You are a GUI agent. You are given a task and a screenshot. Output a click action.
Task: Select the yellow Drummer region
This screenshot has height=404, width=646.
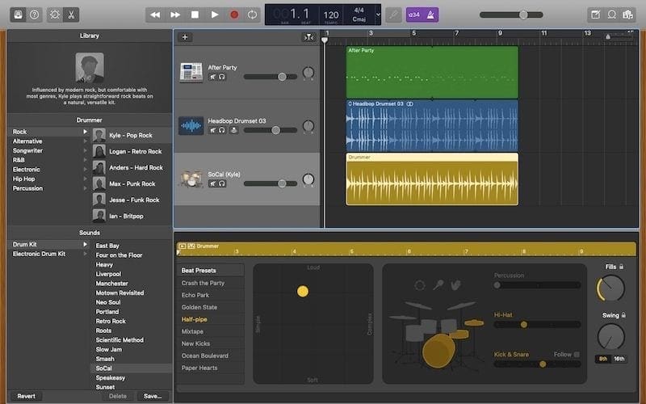coord(432,179)
